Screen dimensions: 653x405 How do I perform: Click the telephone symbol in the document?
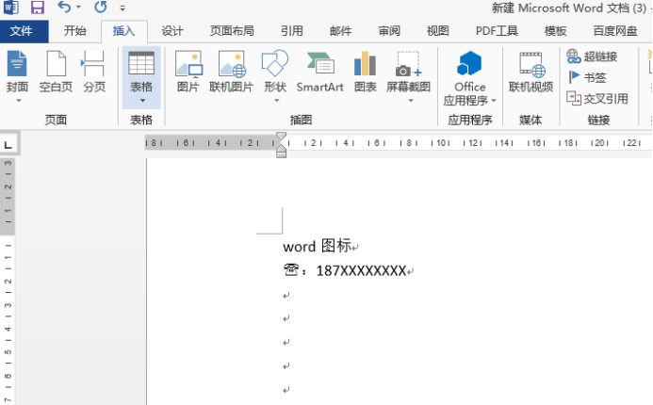pyautogui.click(x=291, y=270)
